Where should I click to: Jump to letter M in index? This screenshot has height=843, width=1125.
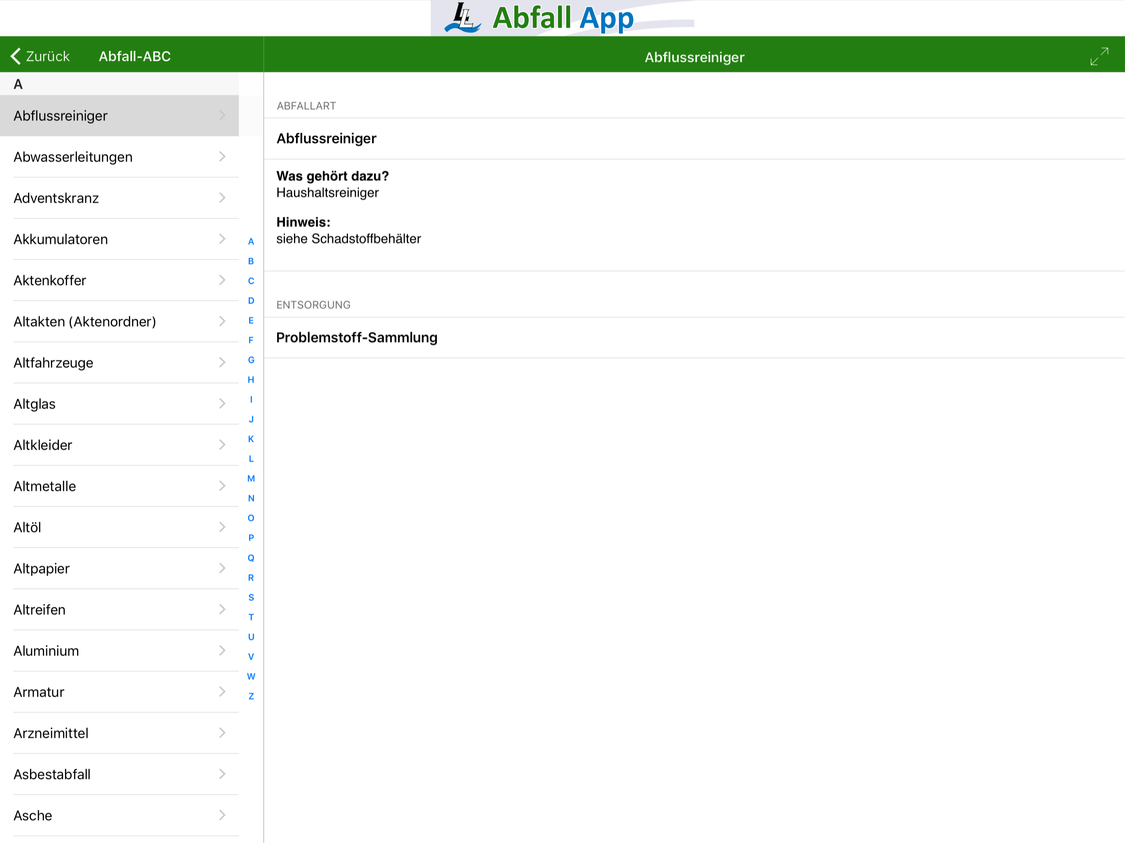tap(251, 479)
